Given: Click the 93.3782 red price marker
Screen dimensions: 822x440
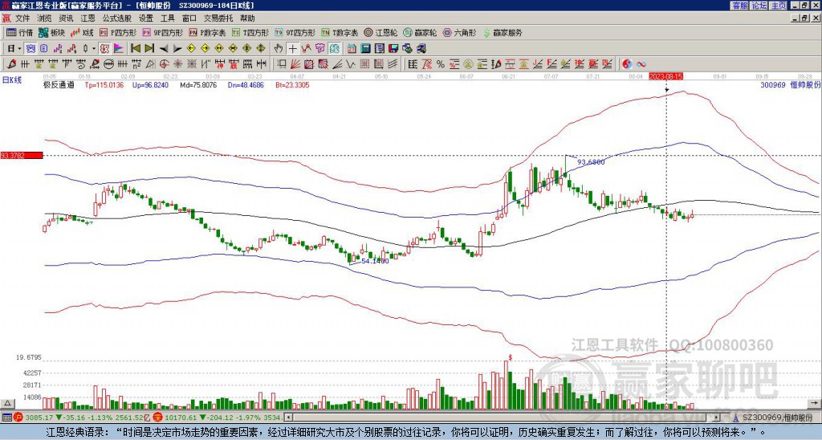Looking at the screenshot, I should point(21,155).
